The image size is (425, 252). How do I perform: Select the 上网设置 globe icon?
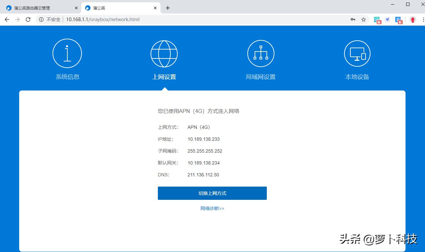click(x=164, y=53)
